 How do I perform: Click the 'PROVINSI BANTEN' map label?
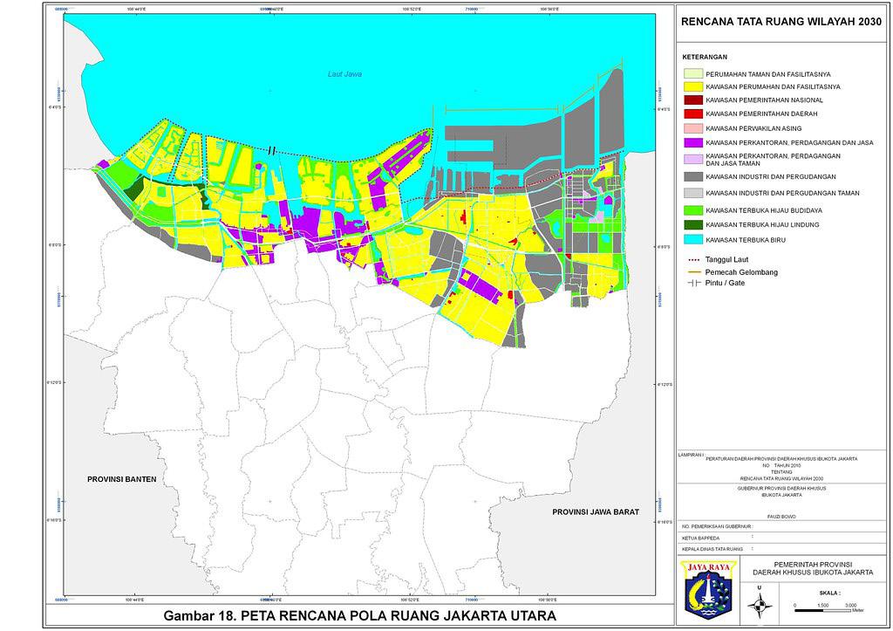[122, 479]
